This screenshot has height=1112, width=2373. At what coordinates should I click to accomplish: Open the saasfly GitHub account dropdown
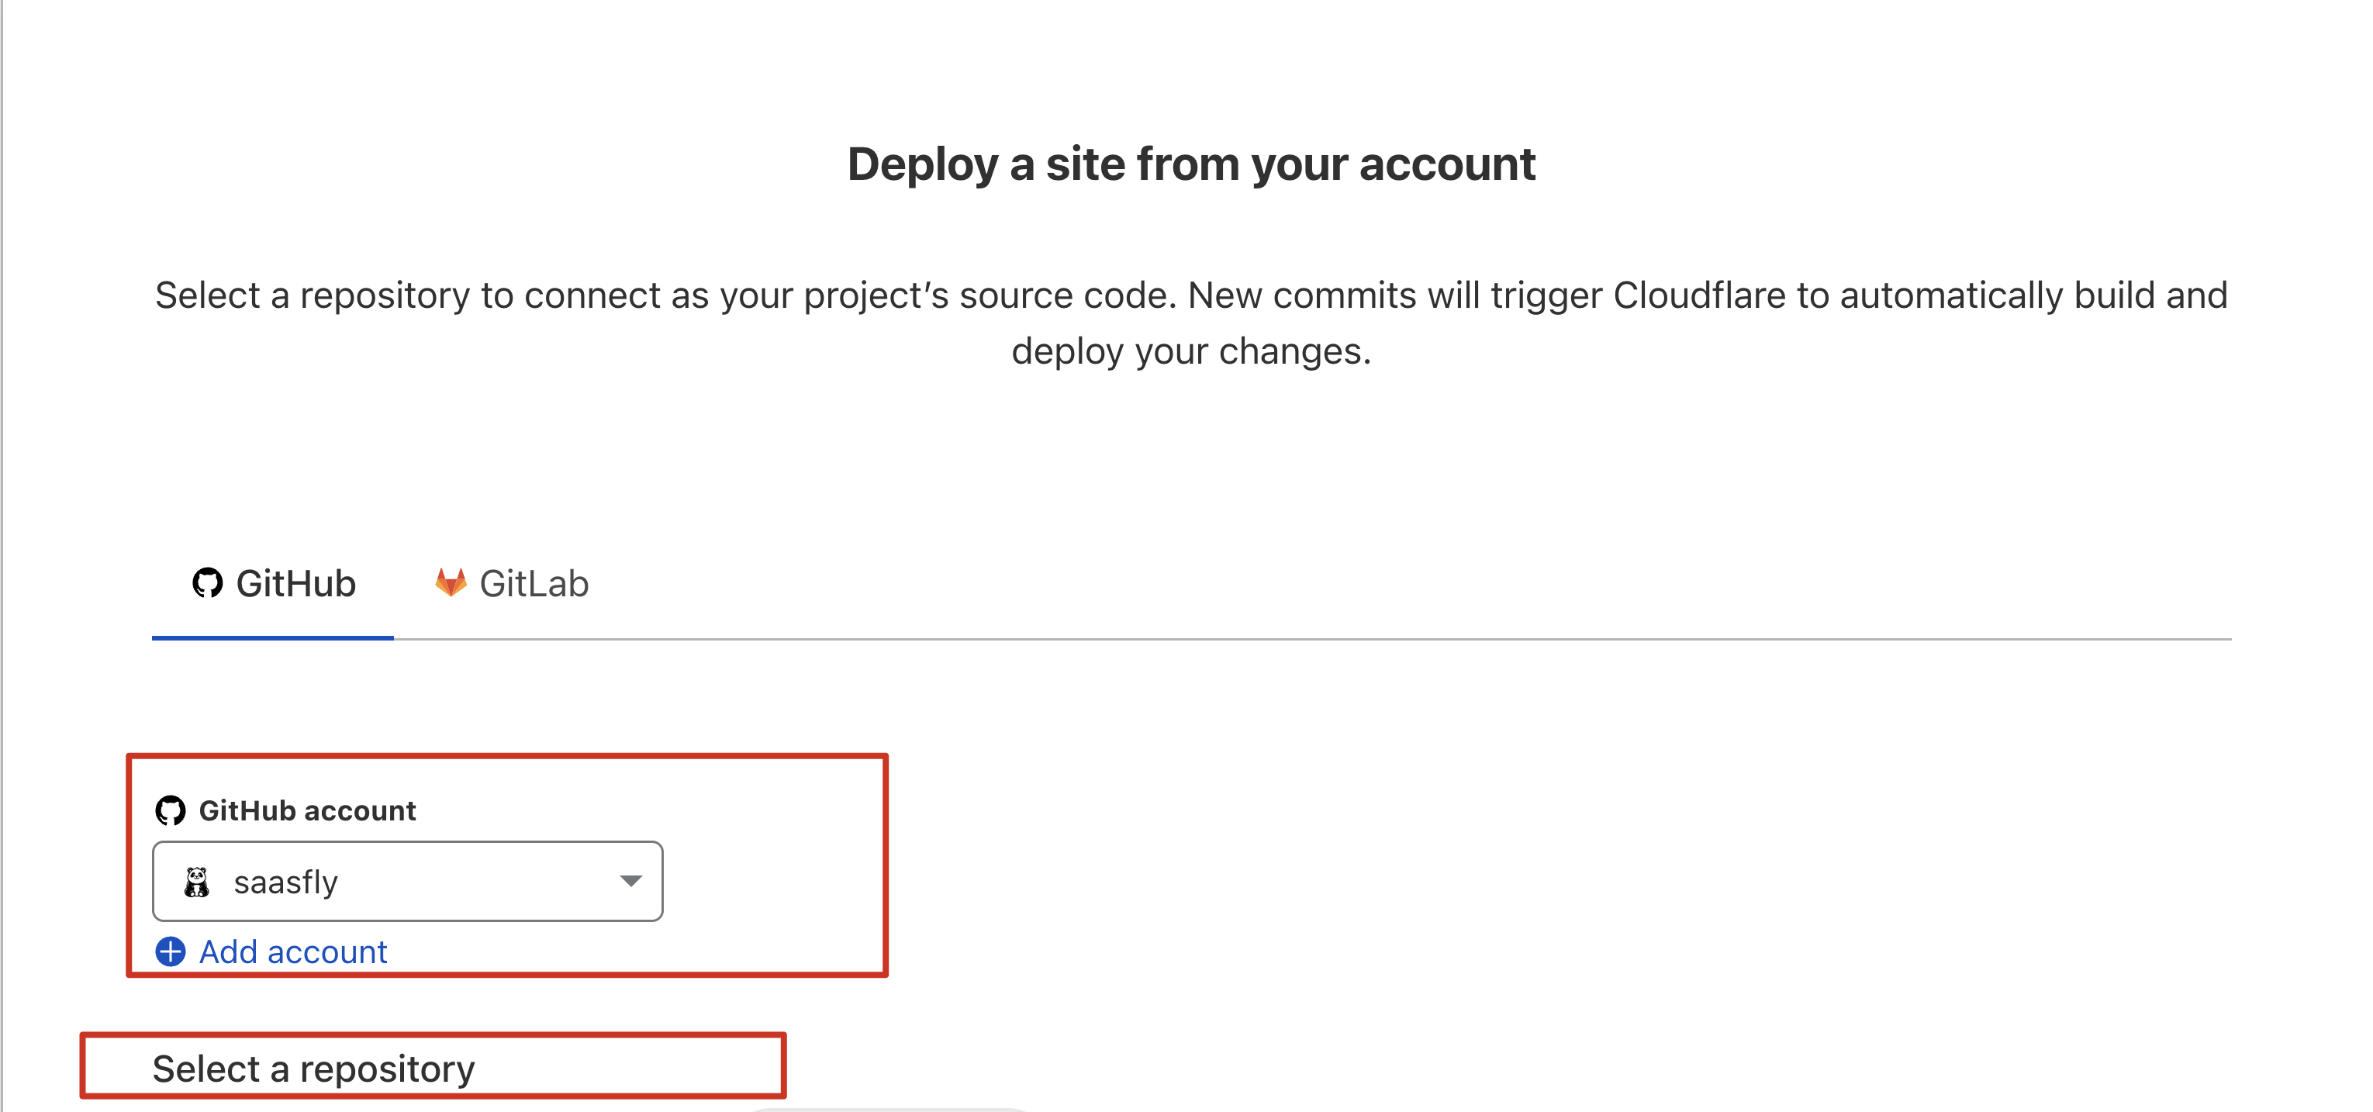pos(407,882)
